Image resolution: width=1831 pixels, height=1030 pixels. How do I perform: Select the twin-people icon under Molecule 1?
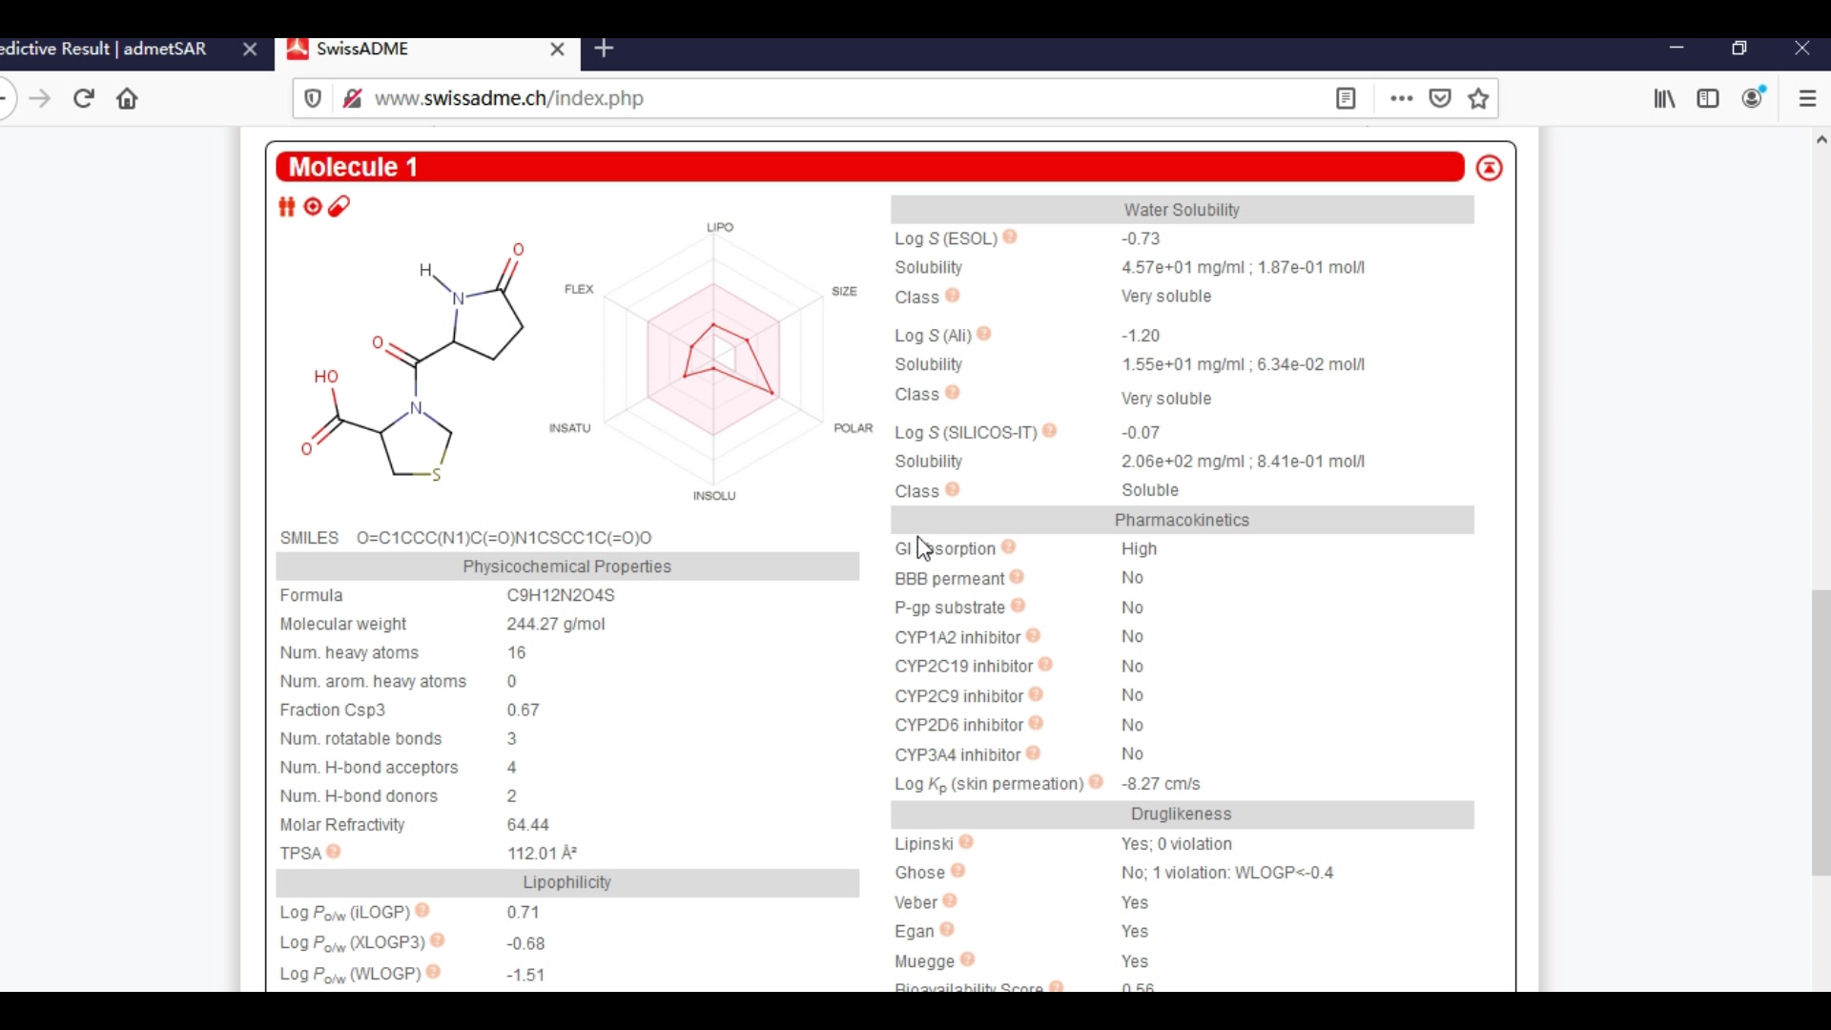click(x=286, y=207)
